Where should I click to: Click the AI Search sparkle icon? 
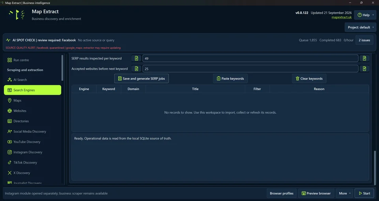(9, 80)
